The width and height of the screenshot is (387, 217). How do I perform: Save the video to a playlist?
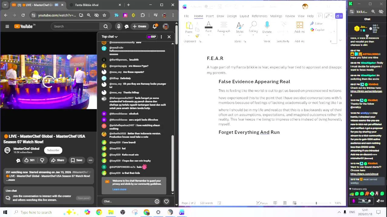pos(76,160)
